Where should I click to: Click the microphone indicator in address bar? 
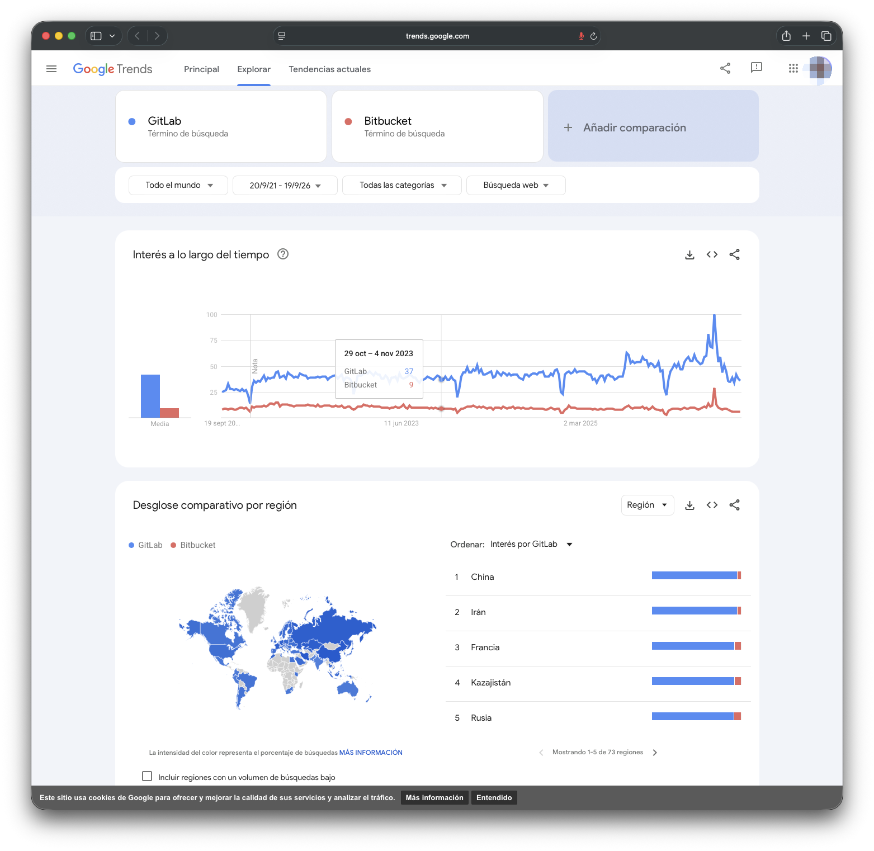click(x=581, y=36)
